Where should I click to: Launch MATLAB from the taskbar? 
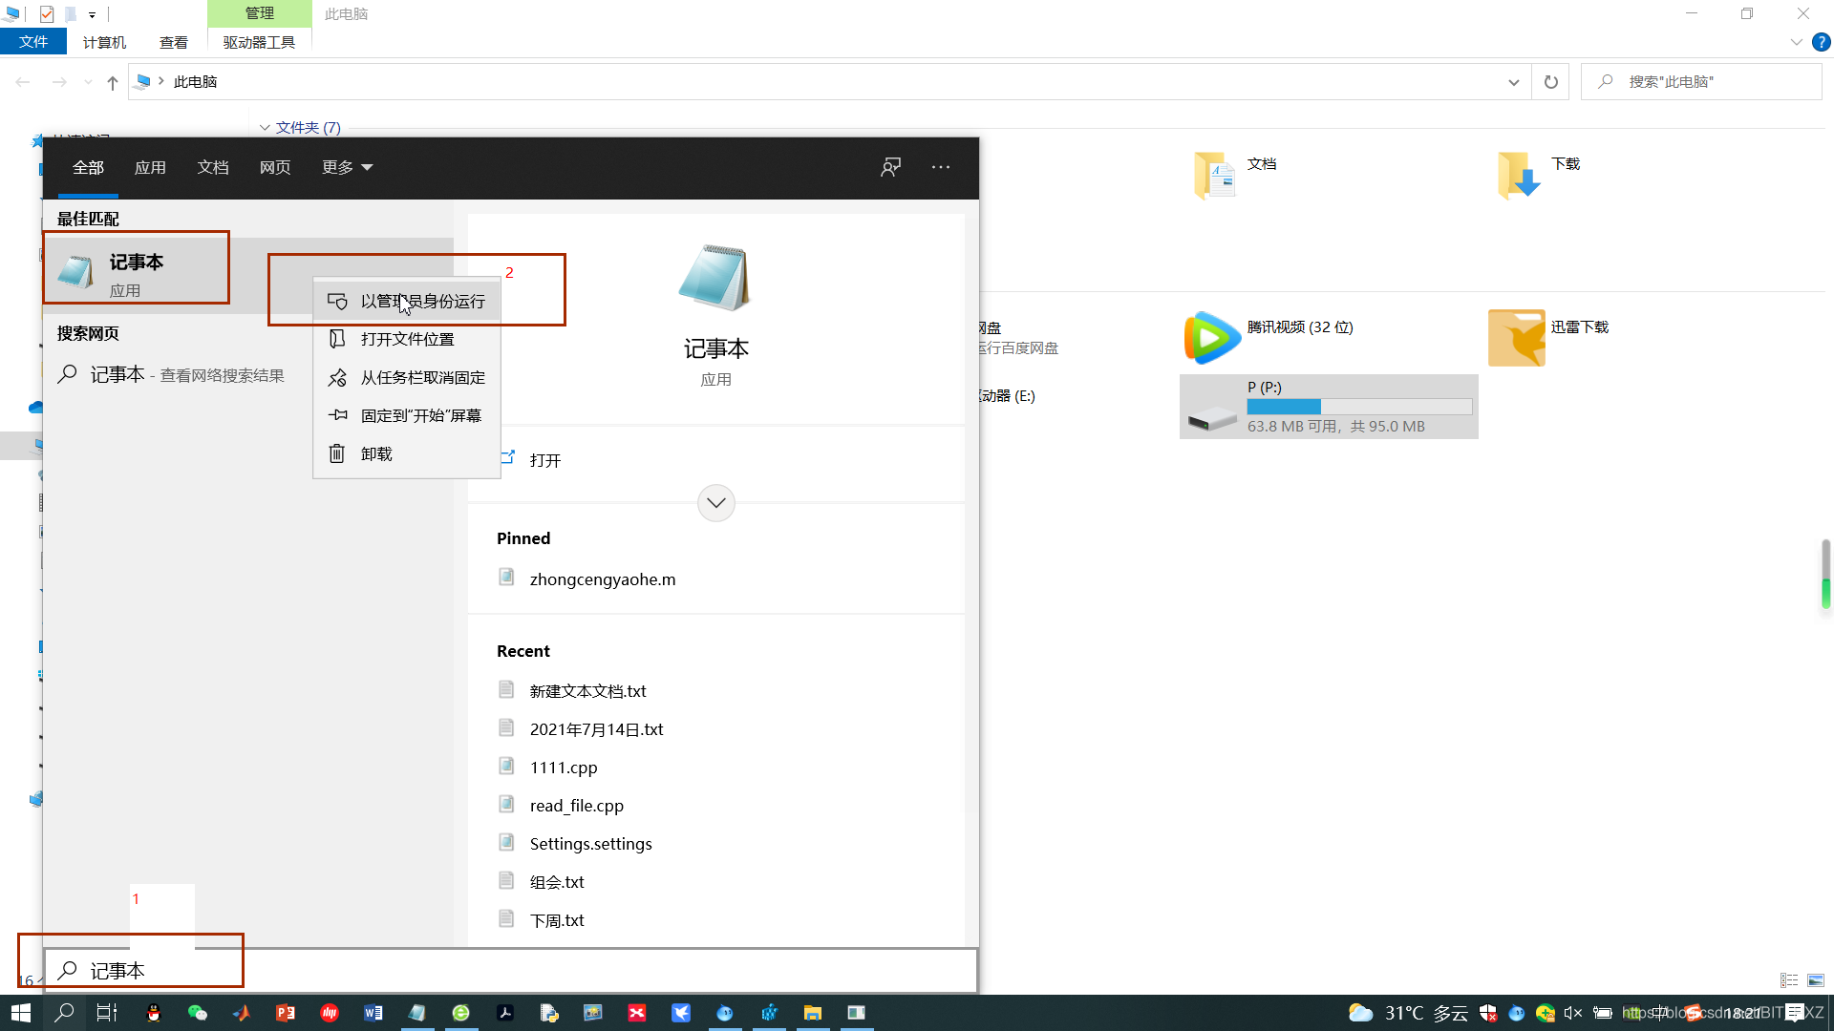[241, 1013]
